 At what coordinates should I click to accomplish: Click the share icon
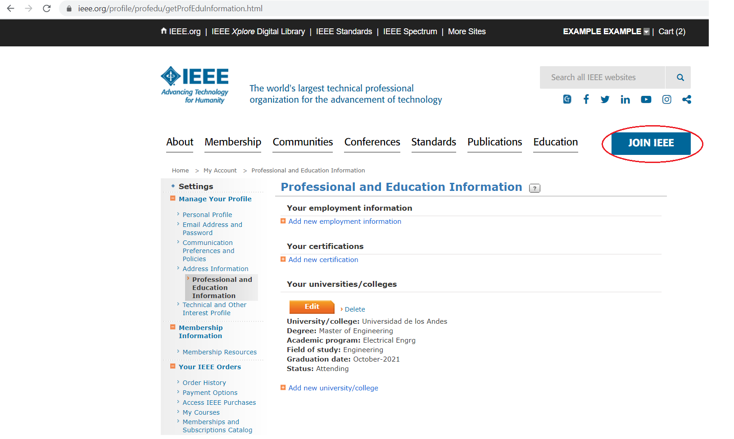687,100
